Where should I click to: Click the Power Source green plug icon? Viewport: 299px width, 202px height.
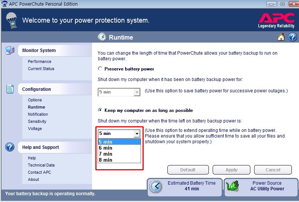click(x=232, y=186)
